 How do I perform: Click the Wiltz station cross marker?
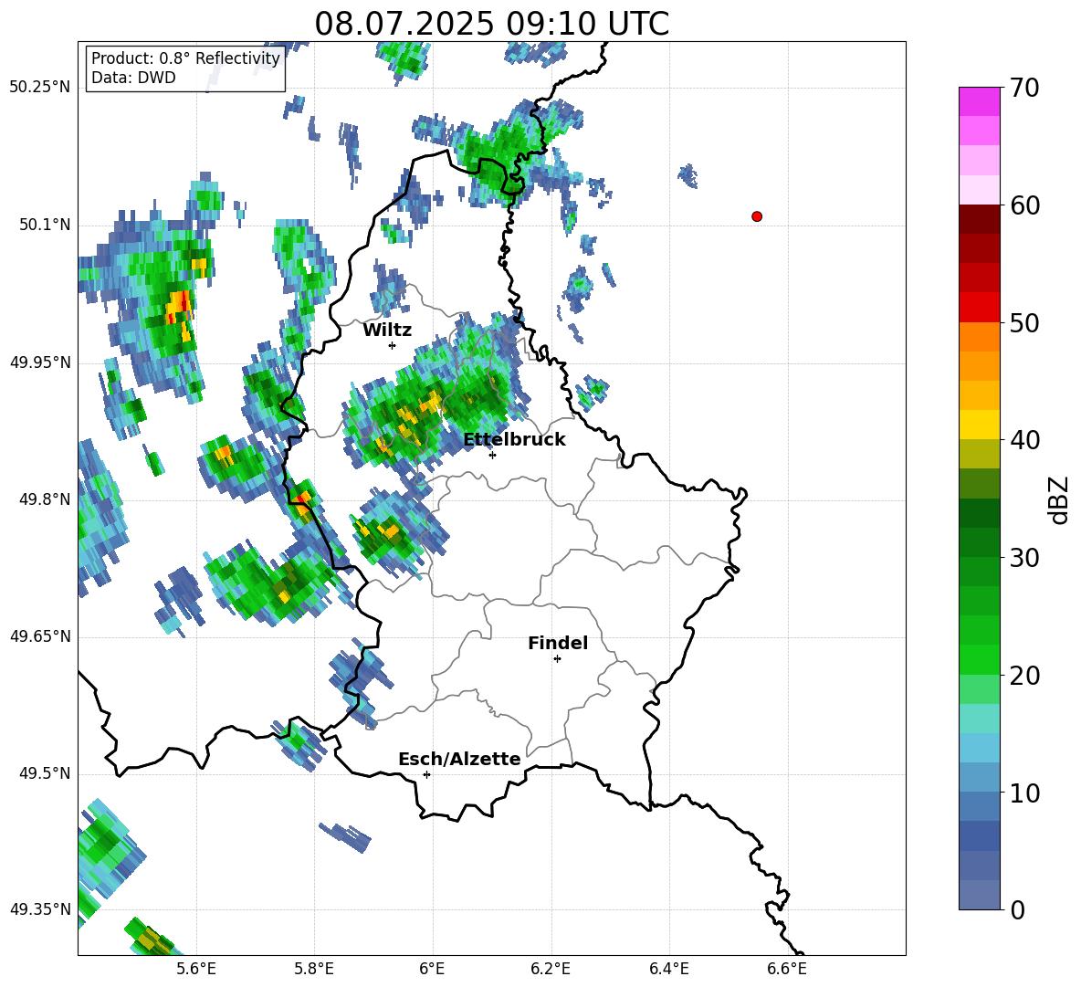pos(393,345)
